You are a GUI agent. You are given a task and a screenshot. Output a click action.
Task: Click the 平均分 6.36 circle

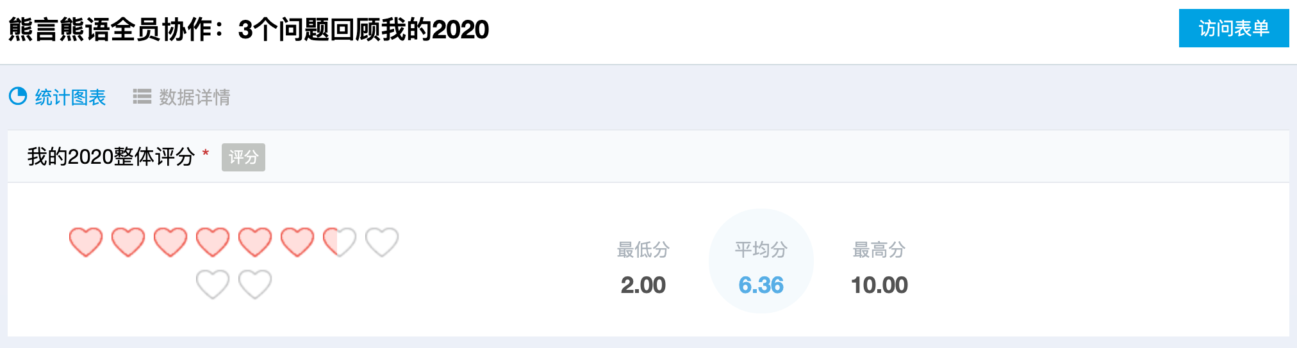tap(761, 261)
